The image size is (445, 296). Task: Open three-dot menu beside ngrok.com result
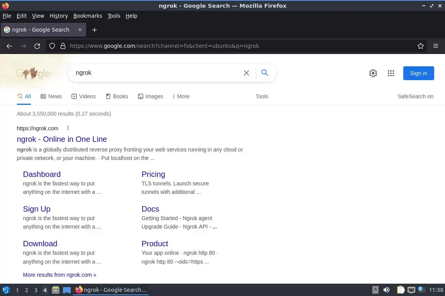68,128
